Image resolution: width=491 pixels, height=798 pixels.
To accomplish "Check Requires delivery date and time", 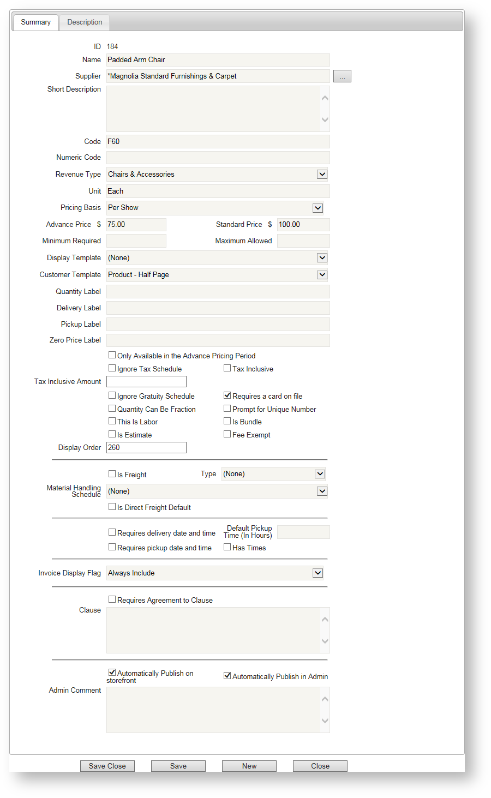I will coord(112,532).
